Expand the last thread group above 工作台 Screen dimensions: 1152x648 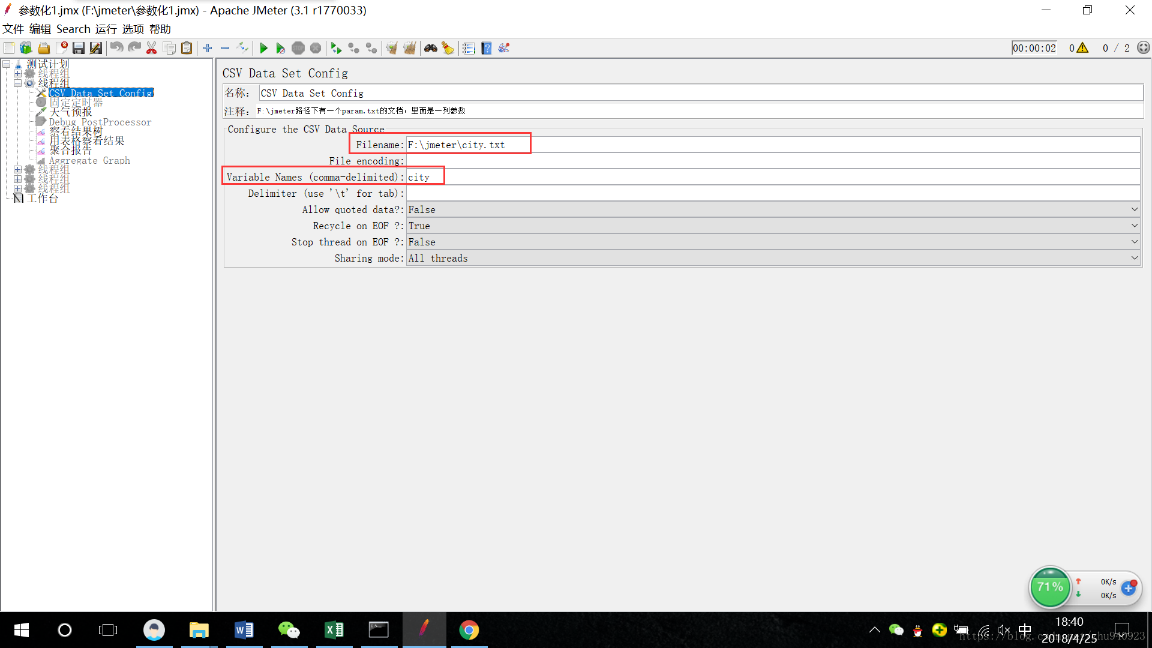(x=17, y=188)
